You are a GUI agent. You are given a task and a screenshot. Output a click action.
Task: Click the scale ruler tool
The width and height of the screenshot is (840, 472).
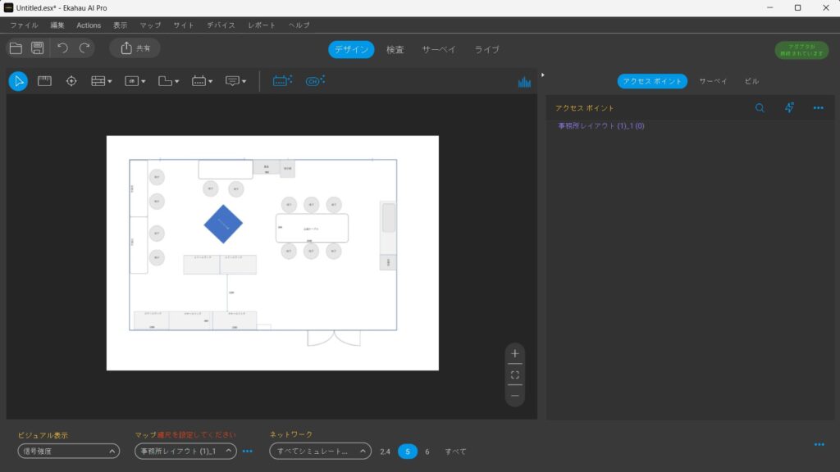(x=44, y=81)
